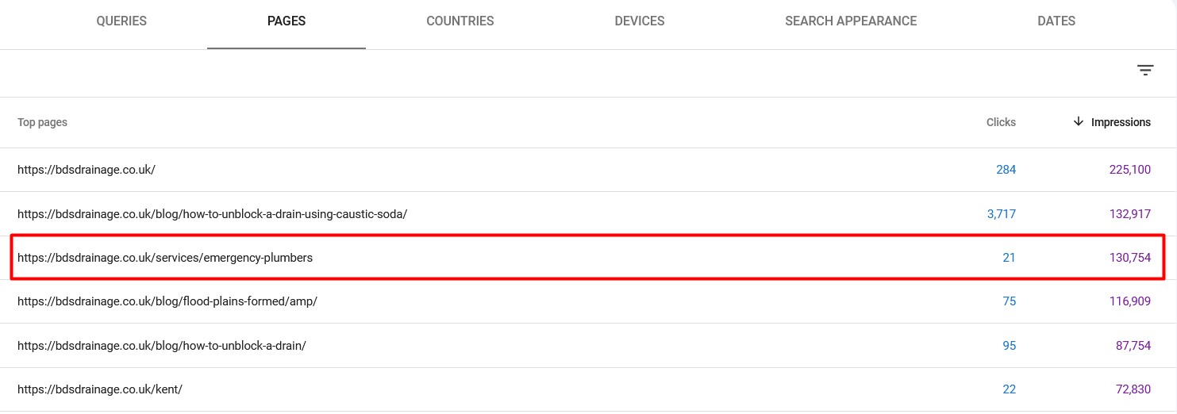
Task: Click the Top pages column header
Action: pos(43,122)
